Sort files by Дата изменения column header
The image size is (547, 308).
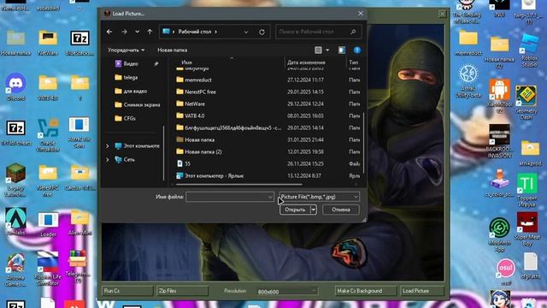[x=306, y=62]
